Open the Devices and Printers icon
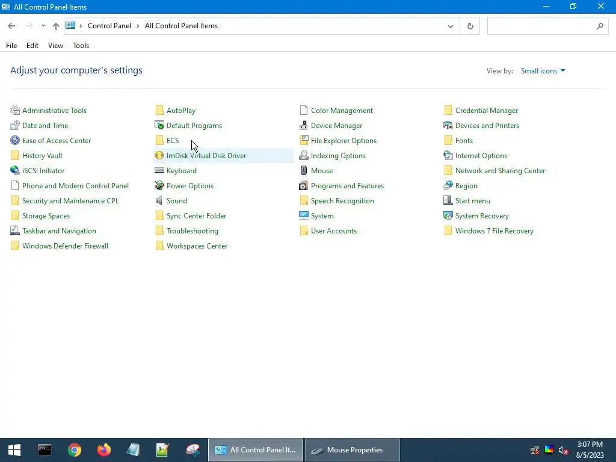This screenshot has height=462, width=616. pos(448,125)
